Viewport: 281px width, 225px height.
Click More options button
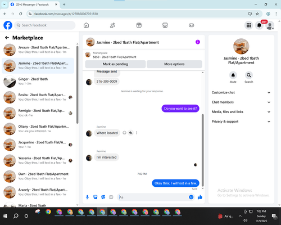coord(174,64)
